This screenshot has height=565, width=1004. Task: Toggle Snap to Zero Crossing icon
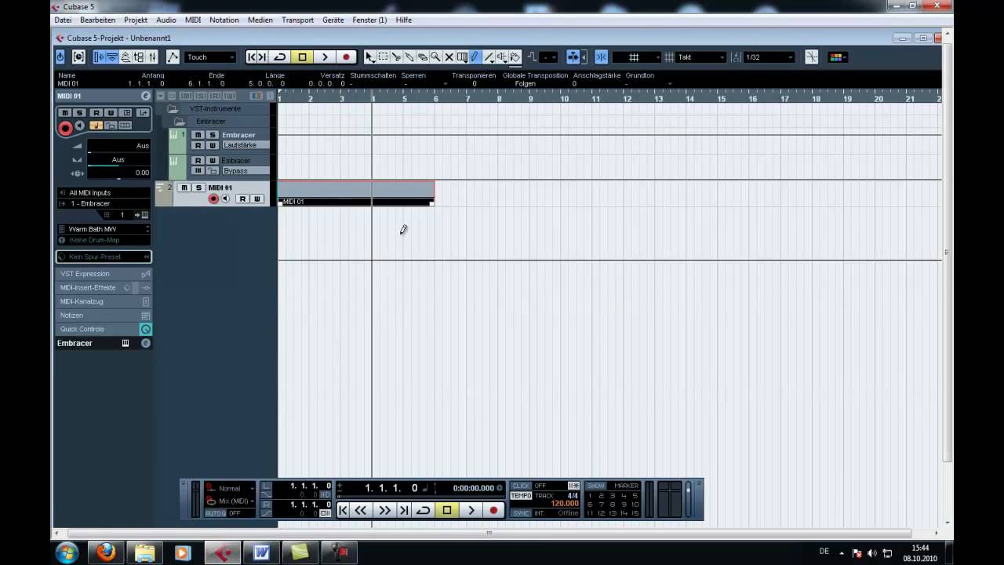tap(812, 56)
